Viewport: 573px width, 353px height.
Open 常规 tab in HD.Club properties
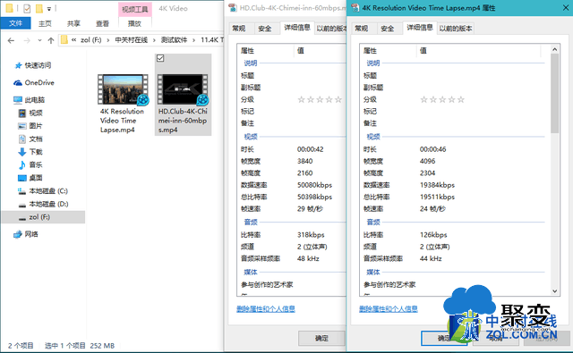coord(239,29)
